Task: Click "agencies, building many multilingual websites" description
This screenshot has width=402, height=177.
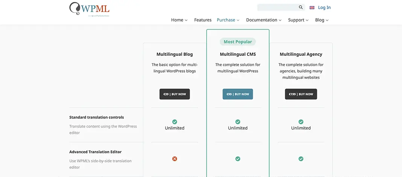Action: coord(301,71)
